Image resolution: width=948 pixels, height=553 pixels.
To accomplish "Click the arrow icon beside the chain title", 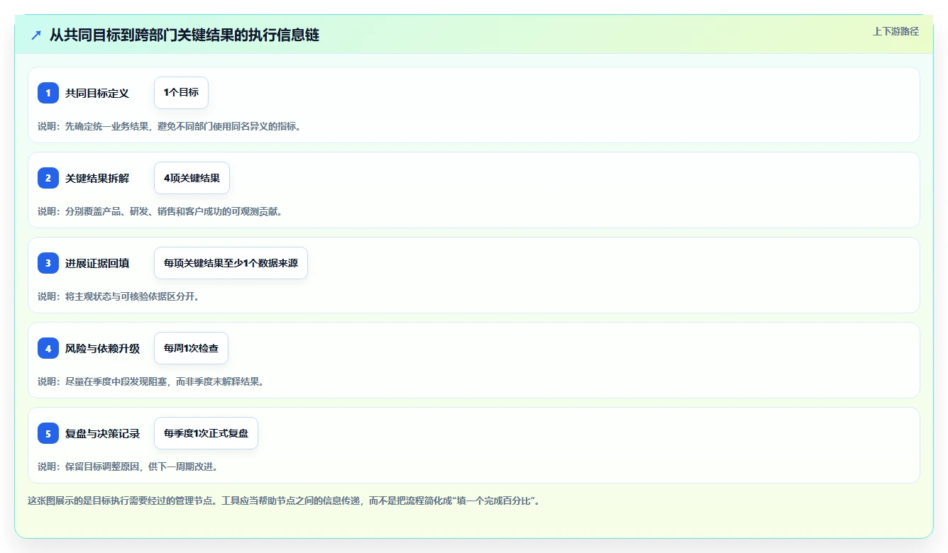I will (x=36, y=35).
